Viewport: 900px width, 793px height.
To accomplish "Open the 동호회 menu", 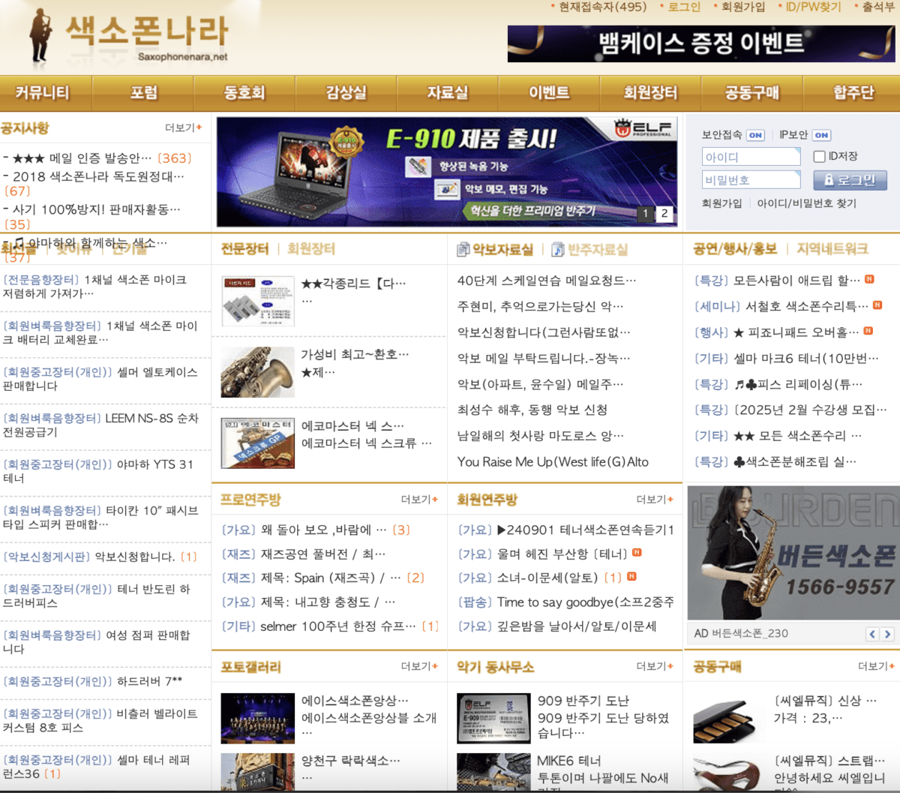I will tap(244, 93).
